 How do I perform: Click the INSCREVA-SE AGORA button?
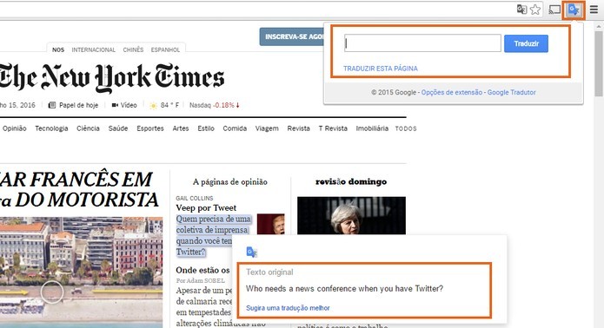(292, 37)
